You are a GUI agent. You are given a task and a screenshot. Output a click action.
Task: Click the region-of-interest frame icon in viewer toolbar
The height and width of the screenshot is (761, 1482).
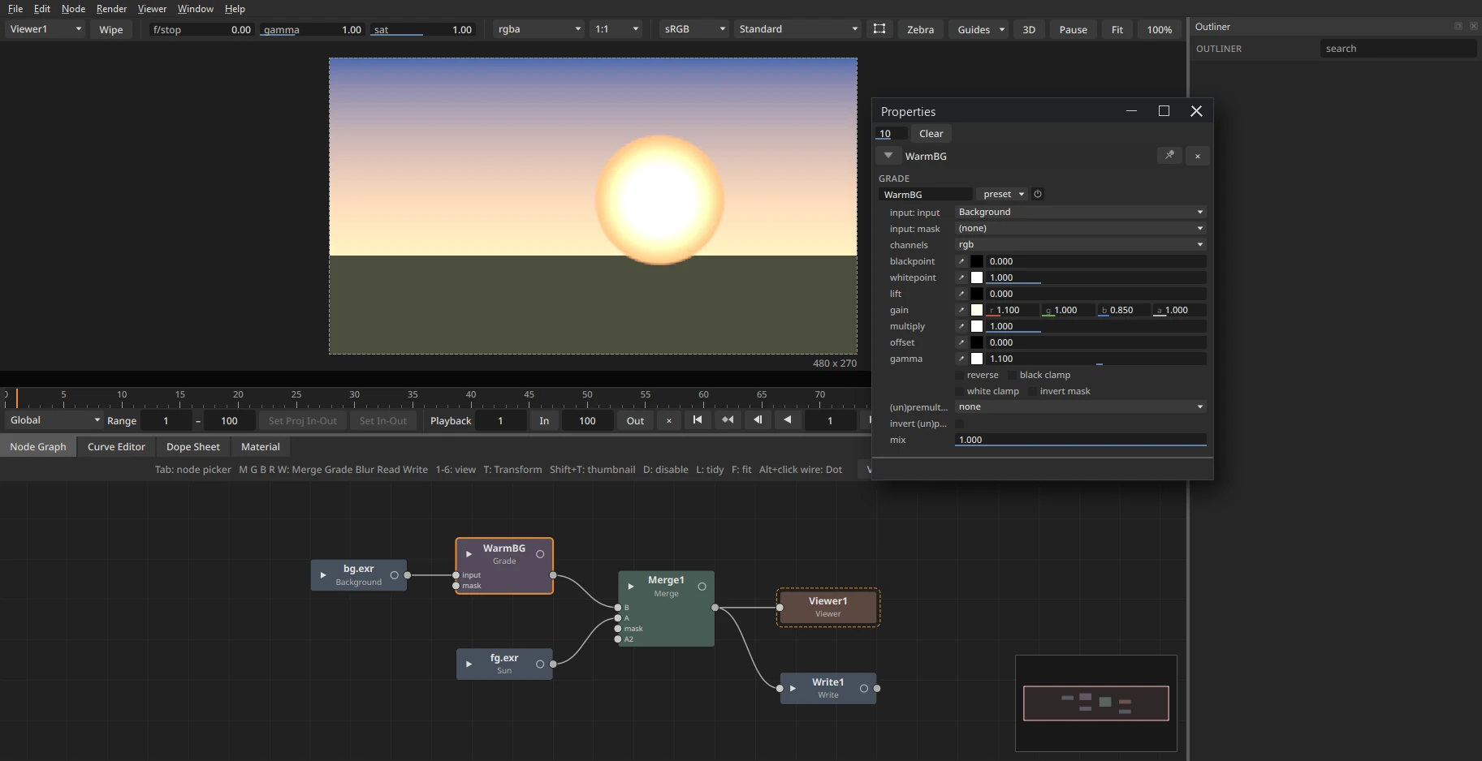[x=879, y=29]
